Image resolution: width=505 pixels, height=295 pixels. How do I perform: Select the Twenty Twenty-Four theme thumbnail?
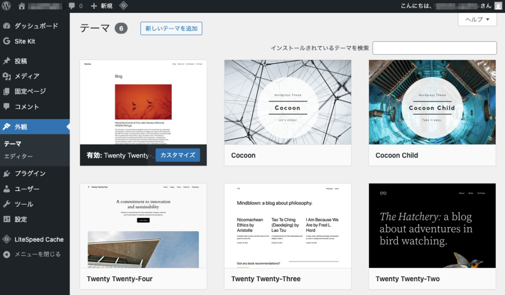click(x=144, y=226)
